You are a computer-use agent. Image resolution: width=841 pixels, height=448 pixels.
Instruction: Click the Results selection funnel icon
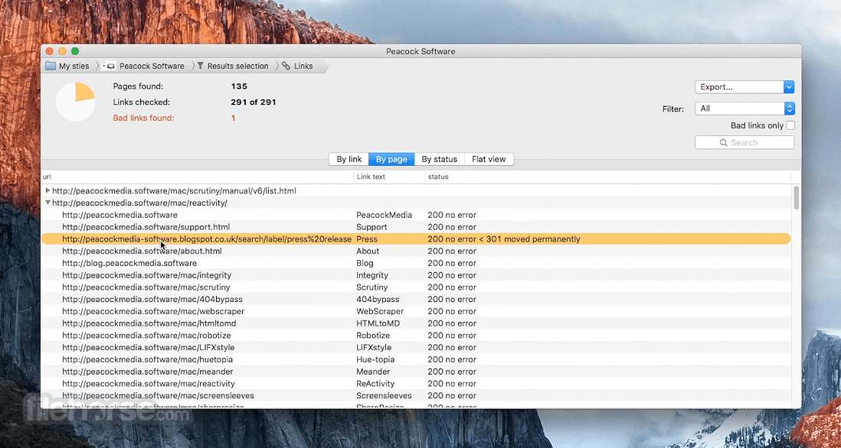point(201,66)
